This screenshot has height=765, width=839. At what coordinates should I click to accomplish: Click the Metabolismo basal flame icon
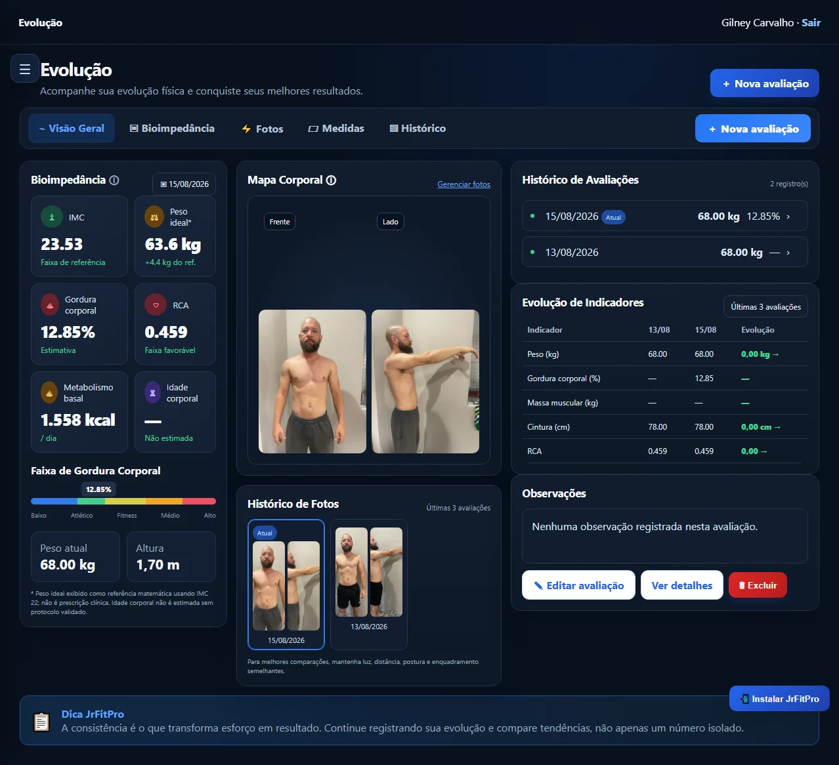tap(49, 393)
